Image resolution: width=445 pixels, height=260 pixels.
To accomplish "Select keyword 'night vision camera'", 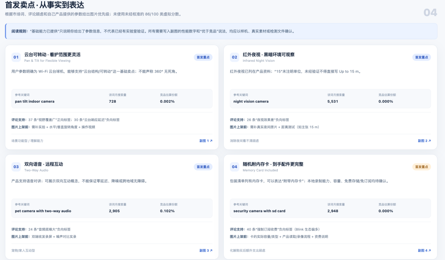I will coord(251,101).
